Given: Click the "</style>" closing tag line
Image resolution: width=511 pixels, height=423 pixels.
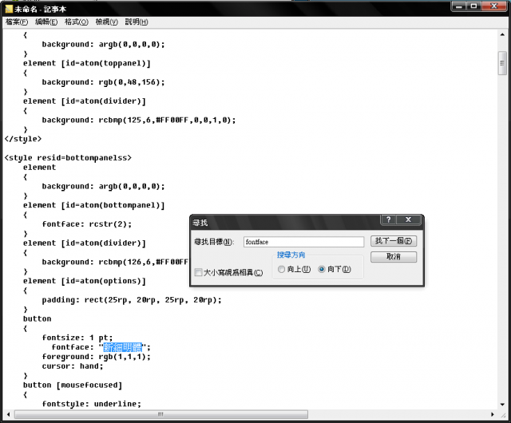Looking at the screenshot, I should point(23,139).
